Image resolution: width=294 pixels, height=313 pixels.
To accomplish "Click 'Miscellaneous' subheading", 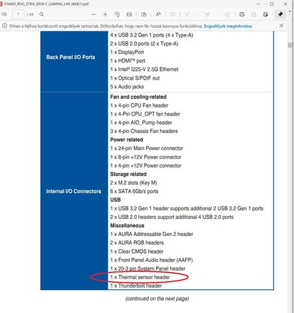I will click(x=127, y=226).
